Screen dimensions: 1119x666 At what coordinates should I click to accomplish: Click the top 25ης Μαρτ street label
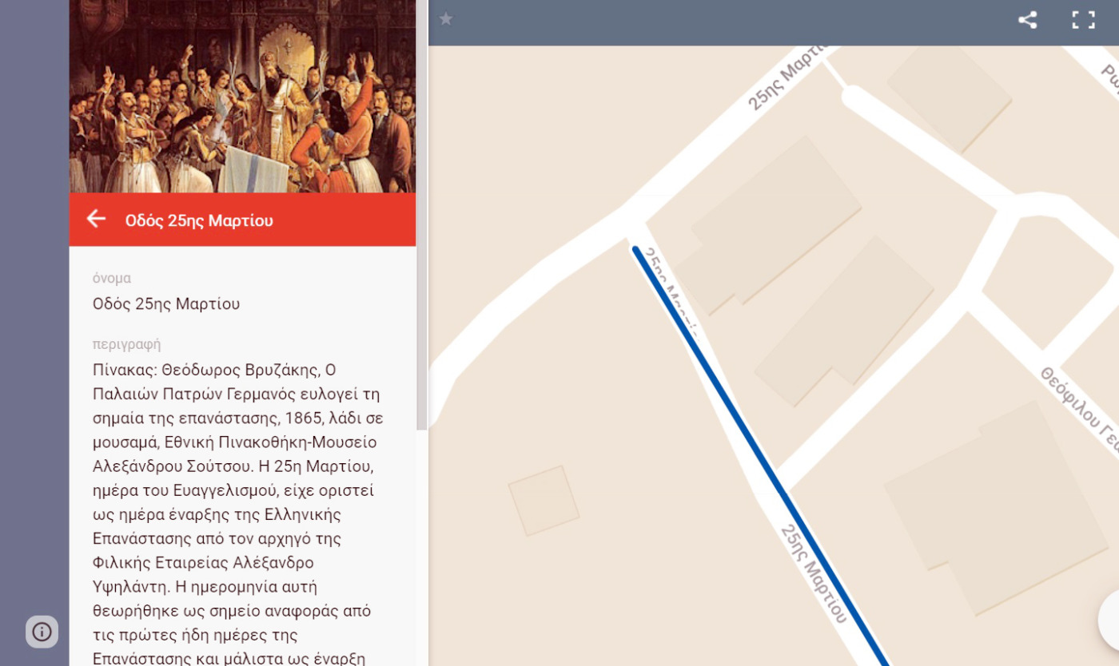[786, 77]
